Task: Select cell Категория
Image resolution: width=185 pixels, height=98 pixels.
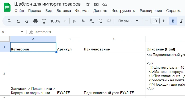Action: tap(33, 47)
